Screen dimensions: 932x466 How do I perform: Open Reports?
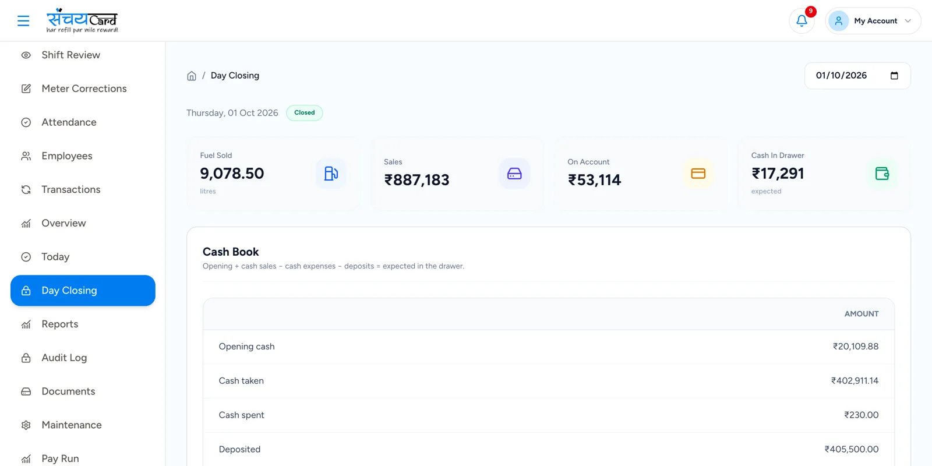click(x=83, y=324)
